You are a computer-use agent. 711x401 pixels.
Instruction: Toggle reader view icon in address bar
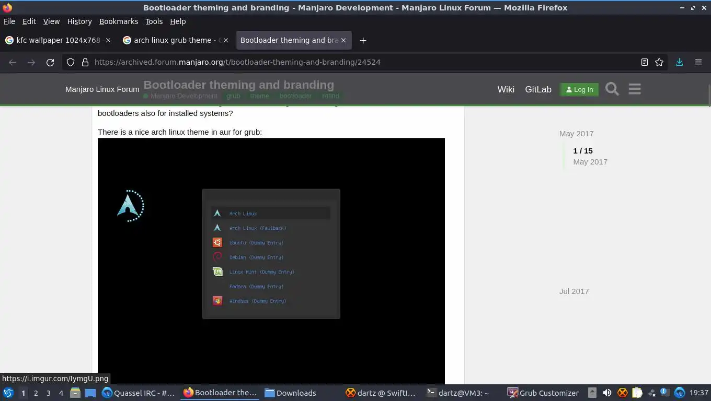tap(645, 62)
